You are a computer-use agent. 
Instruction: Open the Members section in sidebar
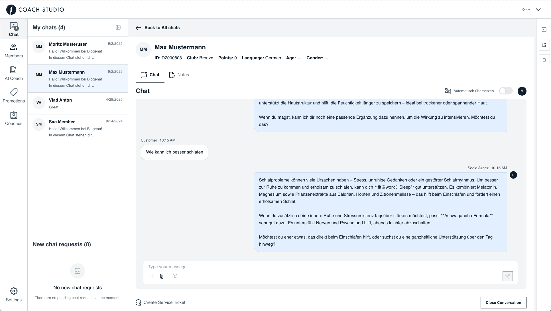(x=14, y=51)
